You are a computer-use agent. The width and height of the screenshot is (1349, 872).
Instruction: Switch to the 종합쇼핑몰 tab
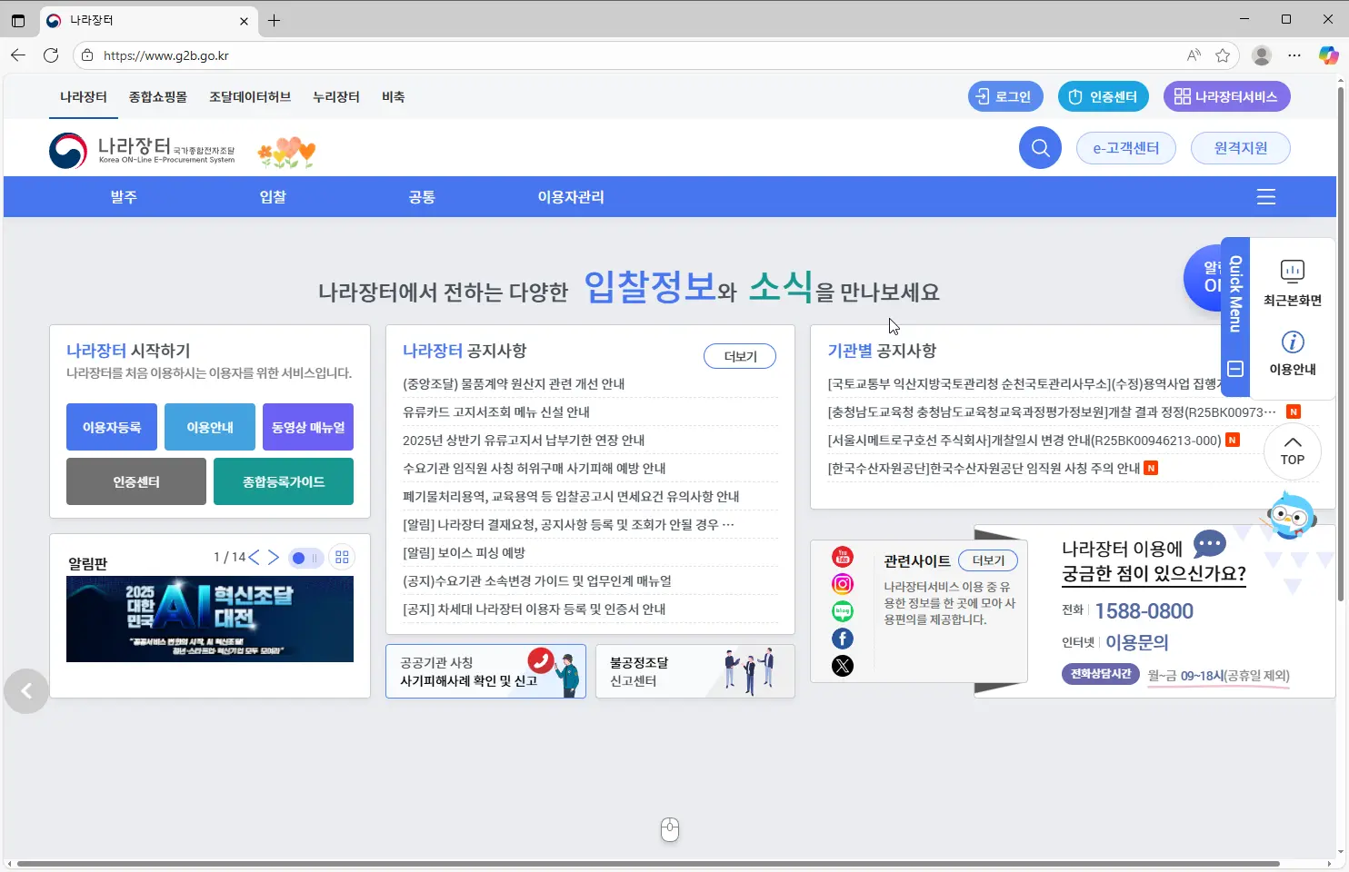pyautogui.click(x=158, y=97)
